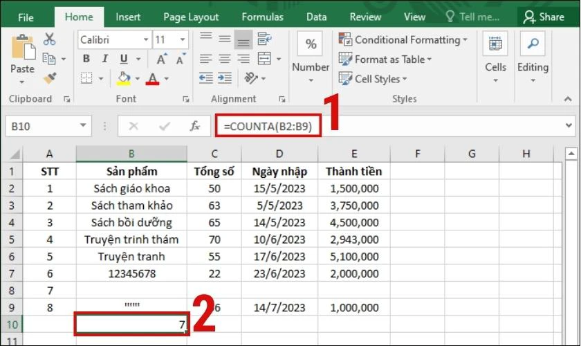
Task: Open borders dropdown arrow
Action: coord(101,79)
